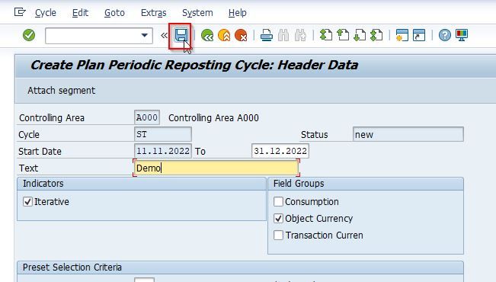Click the Customize Local Layout monitor icon
The height and width of the screenshot is (282, 496).
point(462,35)
